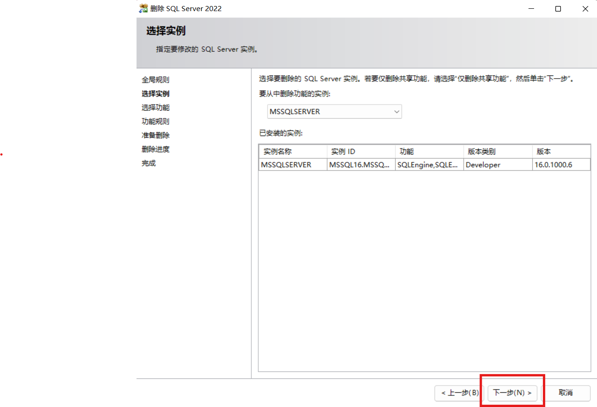Select 选择功能 step in sidebar

tap(155, 108)
